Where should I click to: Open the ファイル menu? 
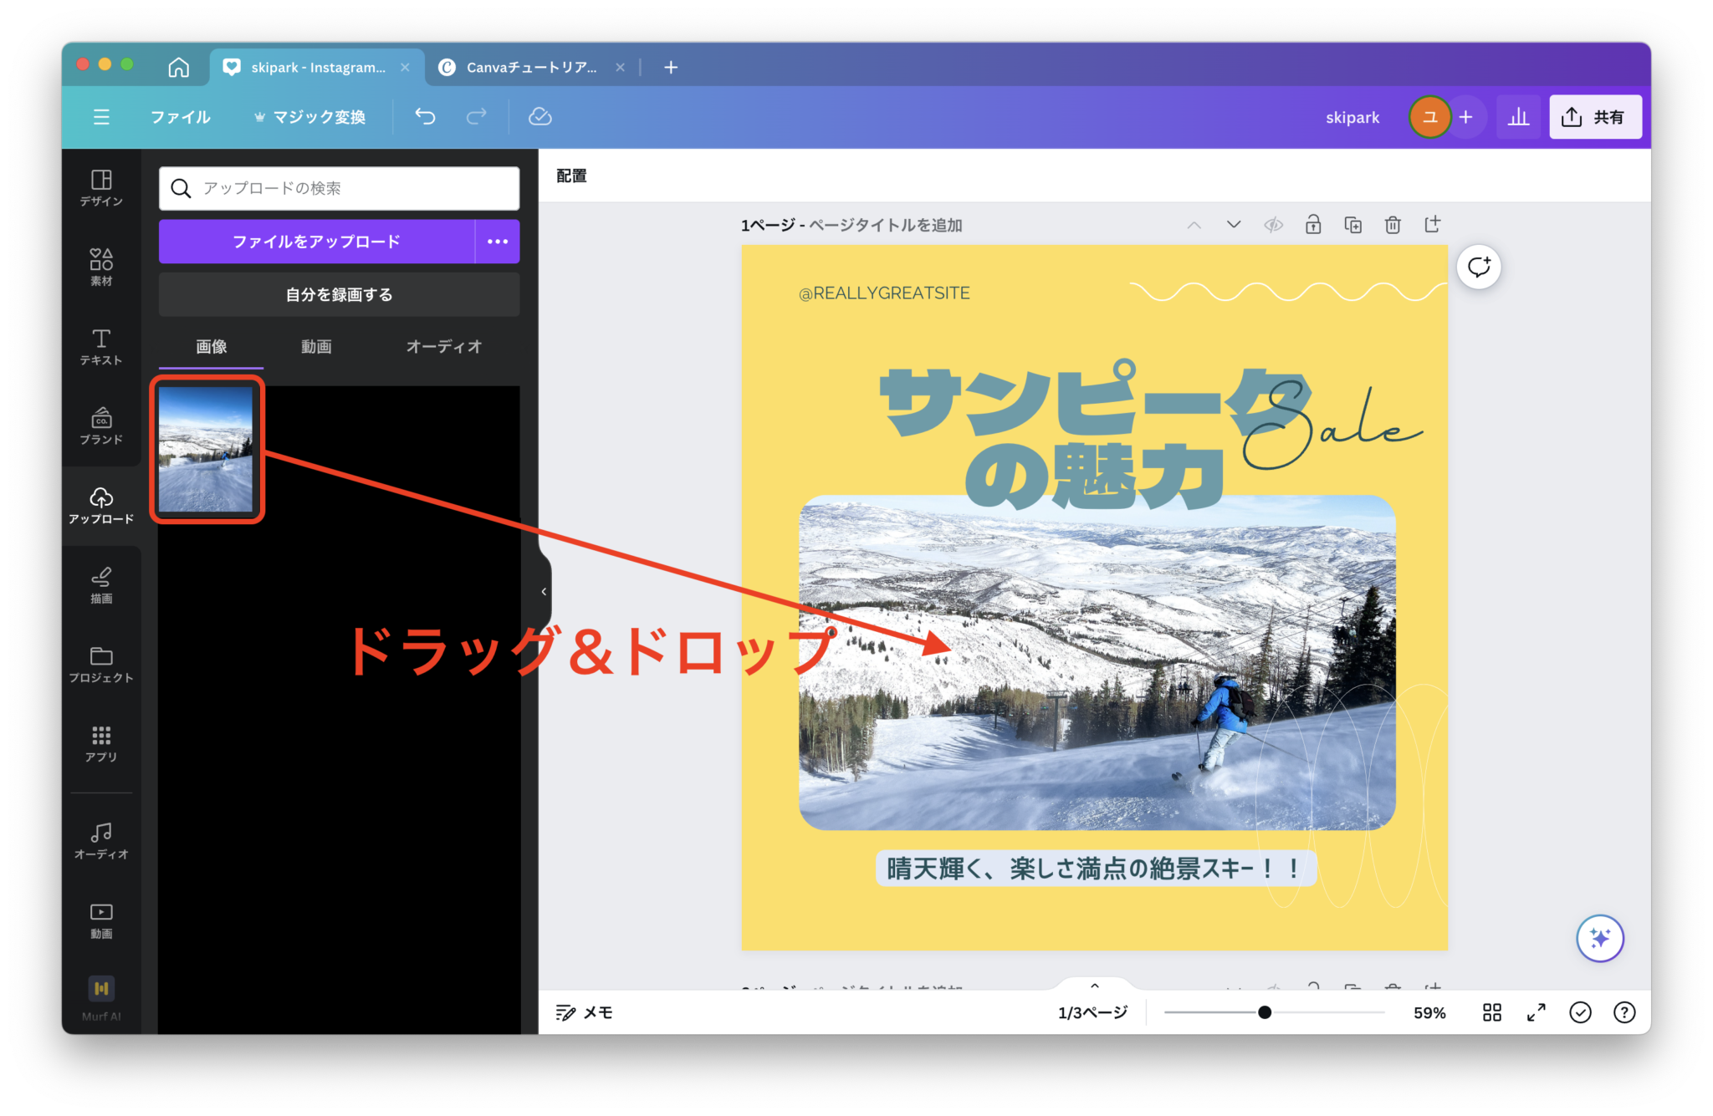180,117
